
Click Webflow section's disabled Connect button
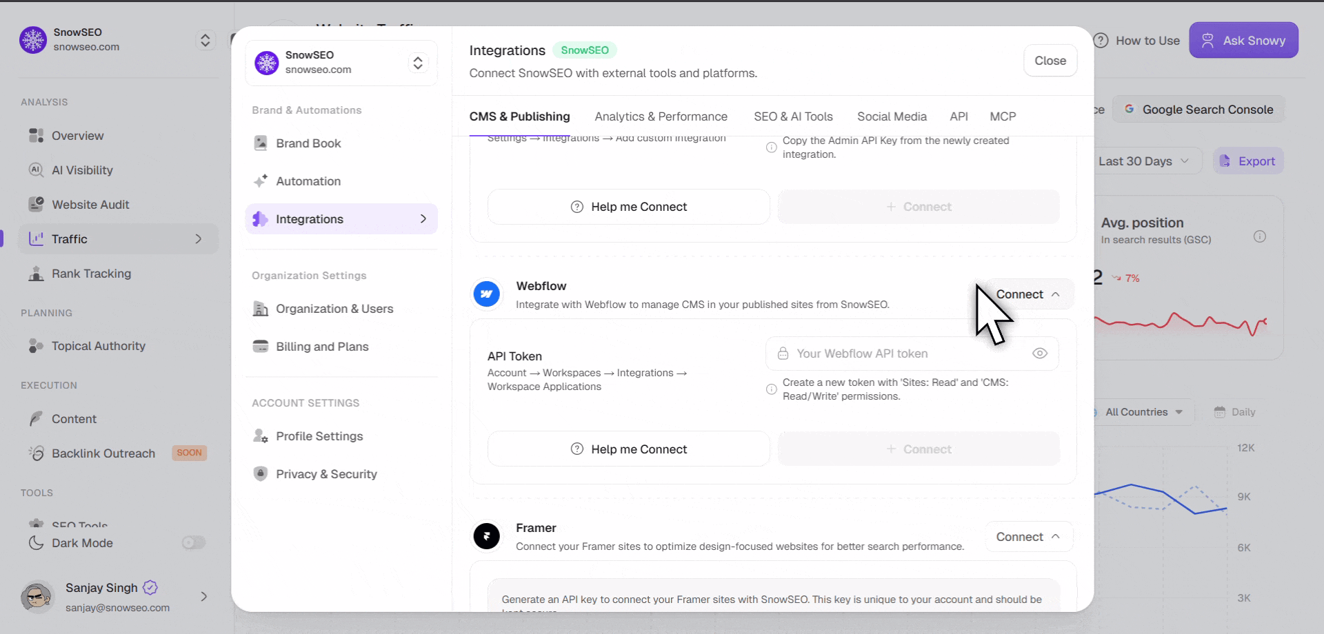pos(919,449)
